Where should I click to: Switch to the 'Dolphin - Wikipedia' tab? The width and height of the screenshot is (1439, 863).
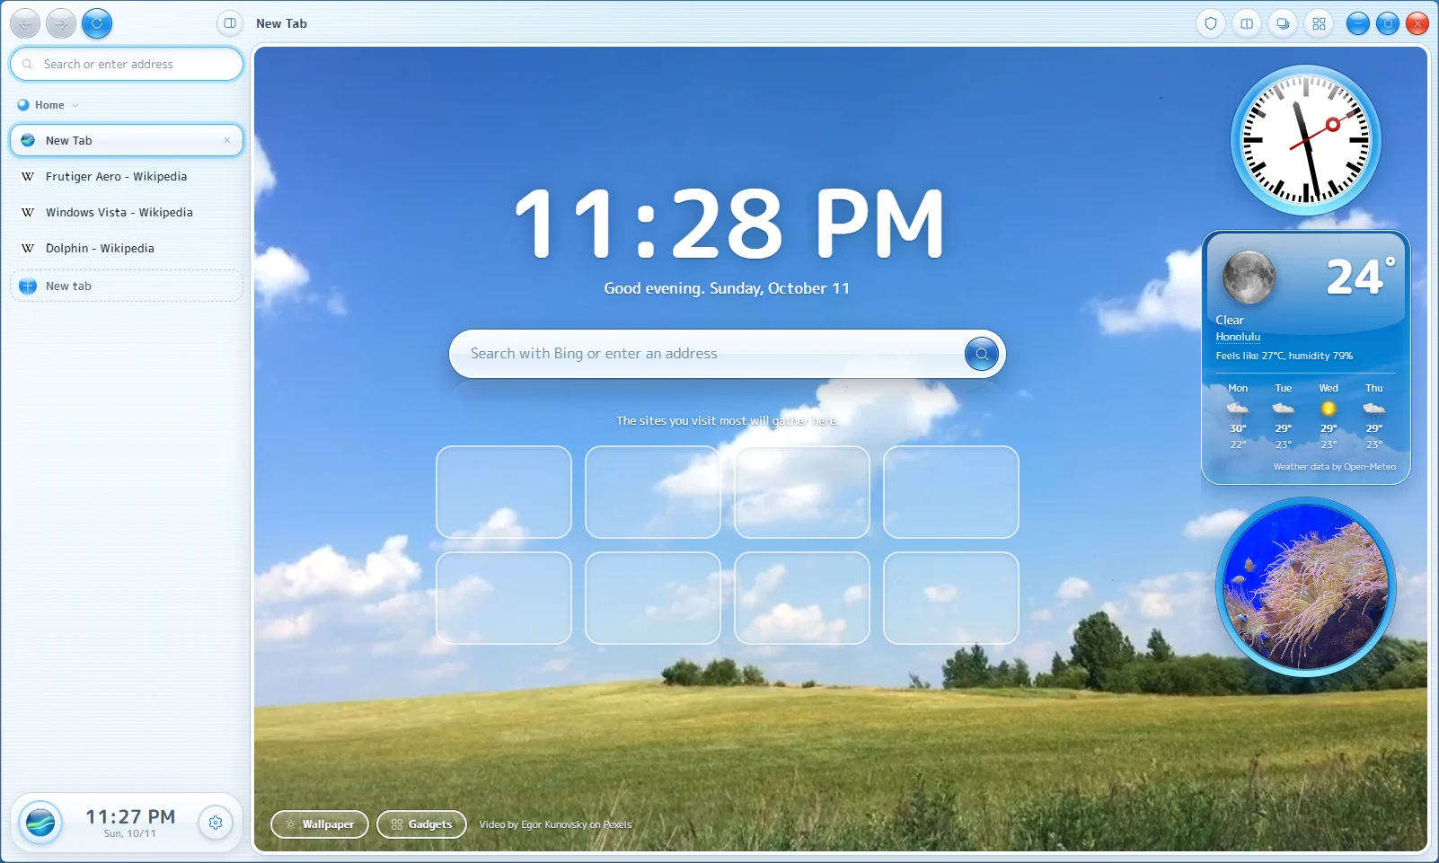click(127, 248)
